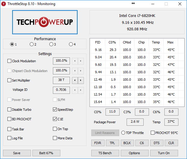Open the Options dialog
The height and width of the screenshot is (159, 187).
pyautogui.click(x=134, y=153)
